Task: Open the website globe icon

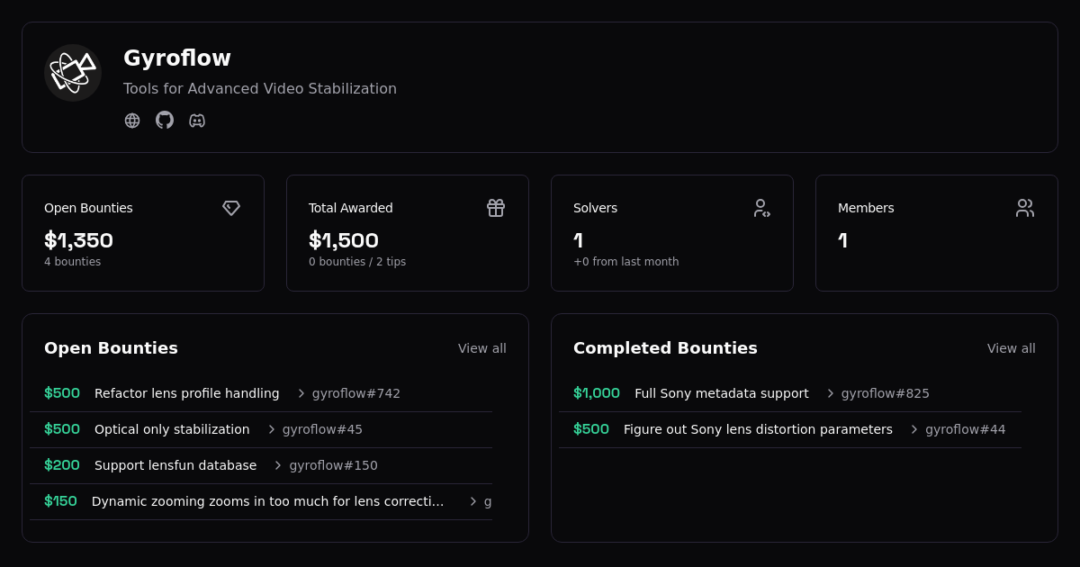Action: (x=132, y=121)
